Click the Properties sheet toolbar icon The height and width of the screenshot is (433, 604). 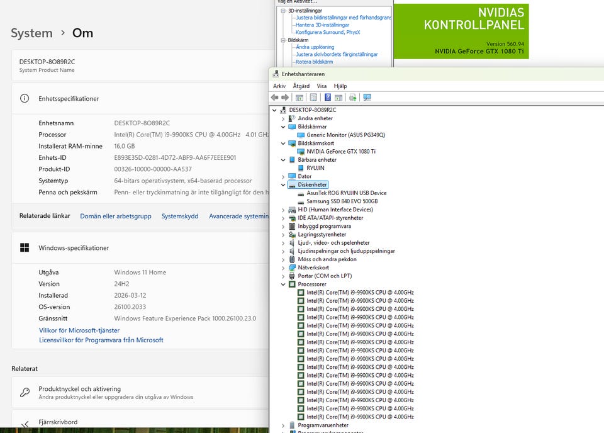(x=313, y=98)
